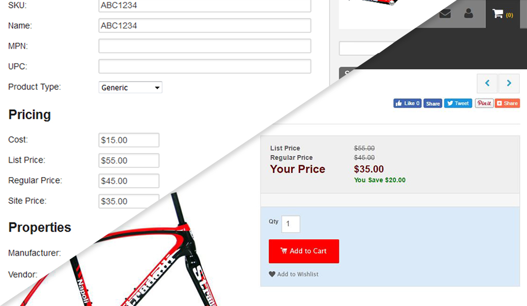The height and width of the screenshot is (306, 527).
Task: Open the shopping cart icon
Action: [x=498, y=14]
